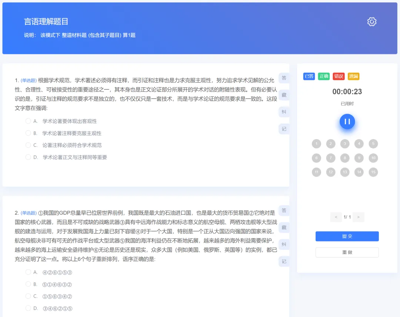This screenshot has width=400, height=317.
Task: Jump to question 7 in the number grid
Action: pyautogui.click(x=331, y=158)
